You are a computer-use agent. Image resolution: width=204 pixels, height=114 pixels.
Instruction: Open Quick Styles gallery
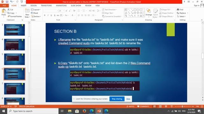tap(155, 13)
